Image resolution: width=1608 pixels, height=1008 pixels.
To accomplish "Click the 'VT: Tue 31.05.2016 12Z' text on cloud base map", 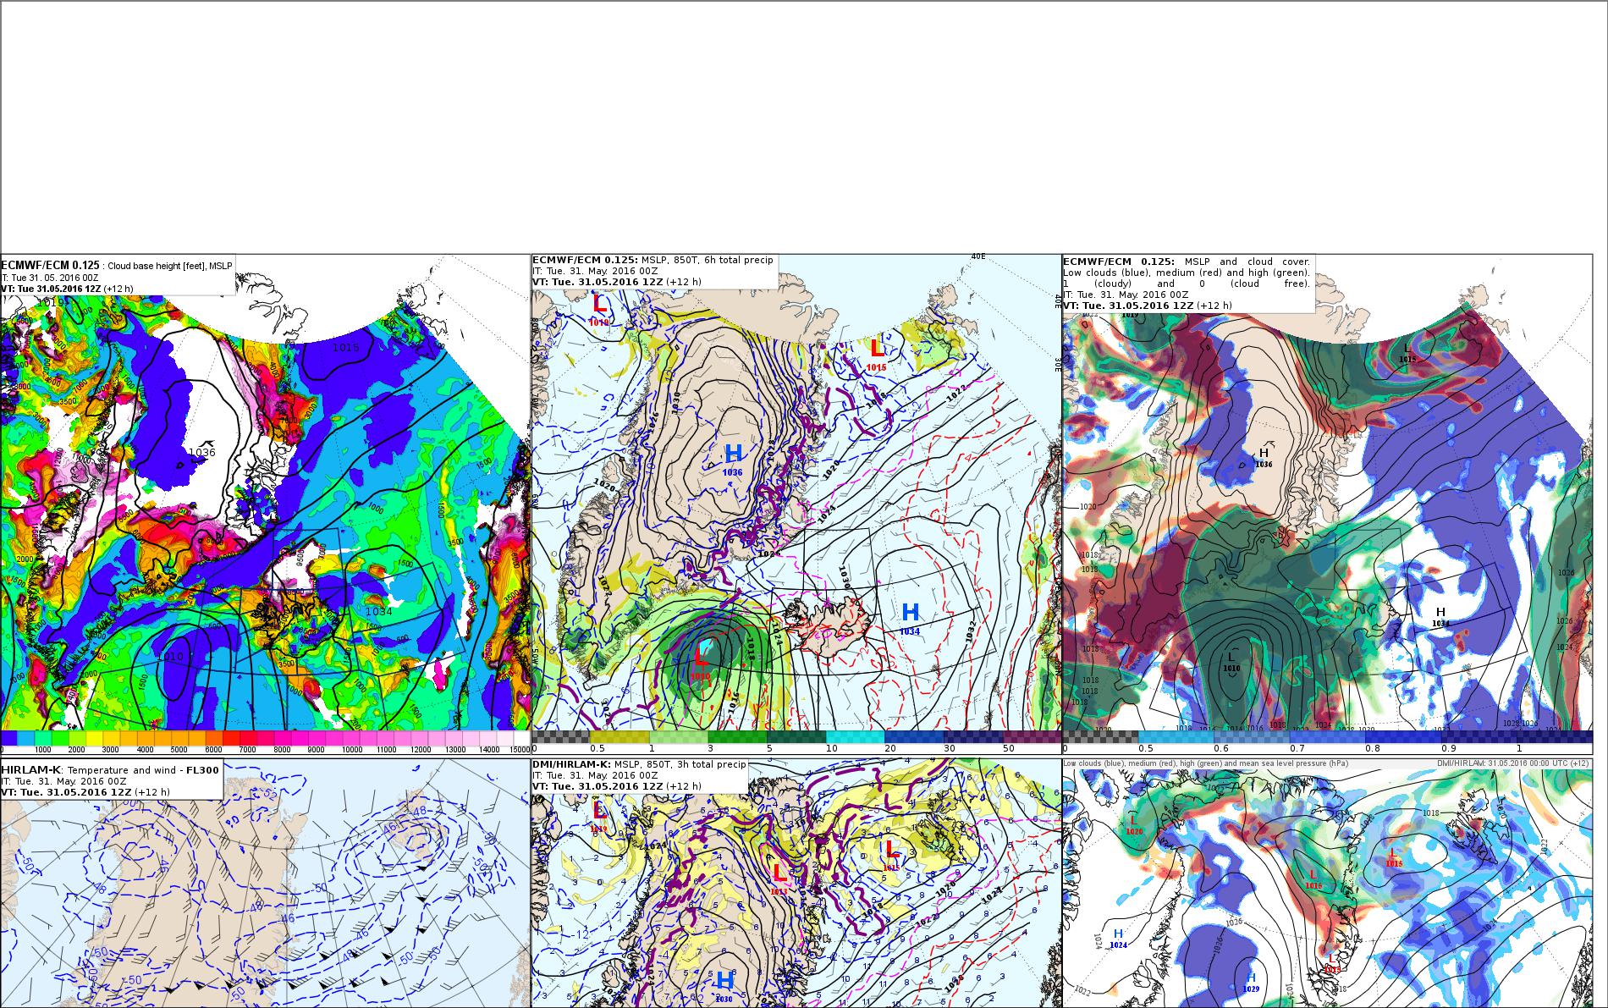I will tap(52, 289).
